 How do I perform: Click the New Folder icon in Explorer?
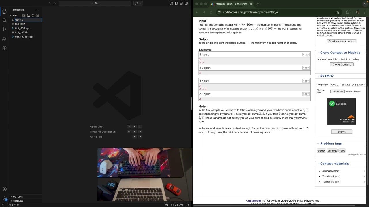(28, 16)
